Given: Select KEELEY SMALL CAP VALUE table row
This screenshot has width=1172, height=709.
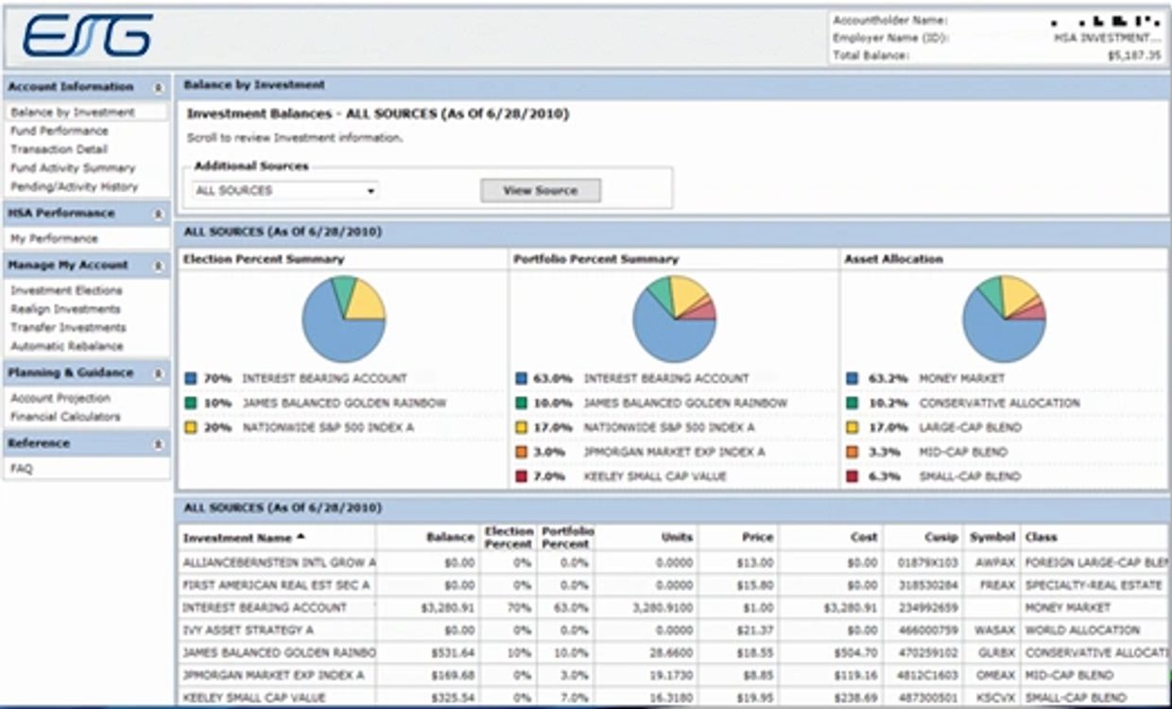Looking at the screenshot, I should click(x=674, y=698).
